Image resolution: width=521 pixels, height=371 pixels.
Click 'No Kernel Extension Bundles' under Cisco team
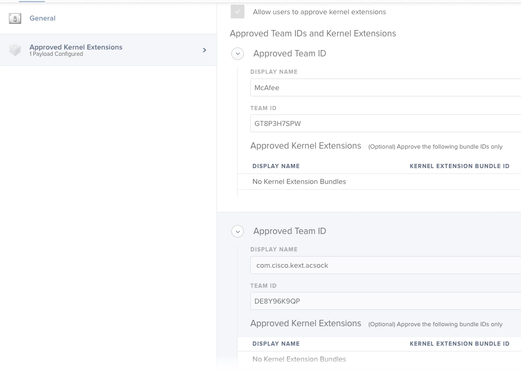tap(299, 359)
